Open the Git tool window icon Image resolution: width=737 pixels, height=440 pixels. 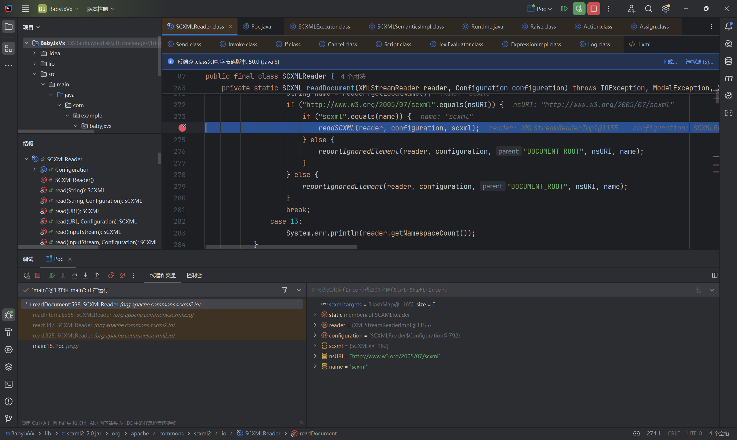(9, 419)
